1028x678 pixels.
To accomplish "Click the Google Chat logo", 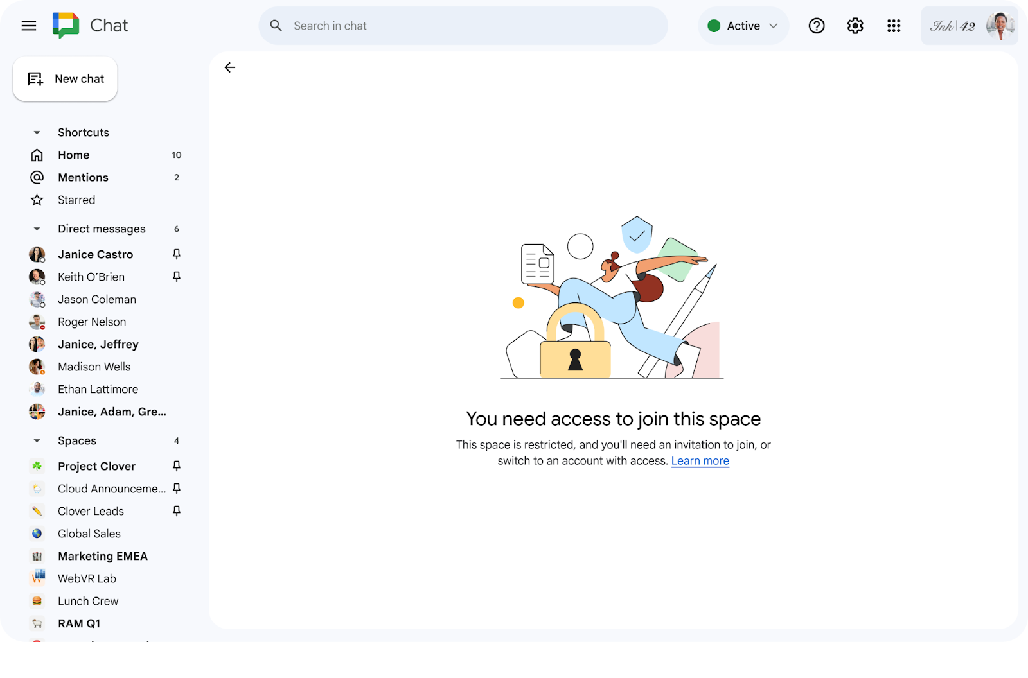I will [x=66, y=26].
